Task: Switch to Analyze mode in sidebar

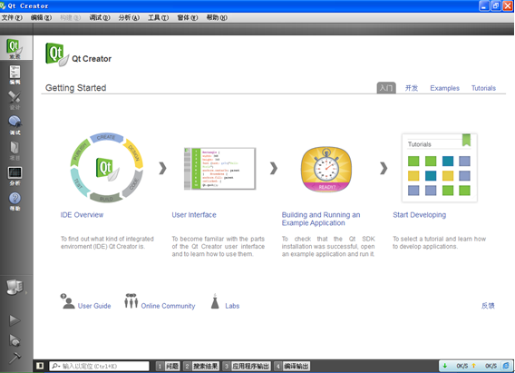Action: [15, 176]
